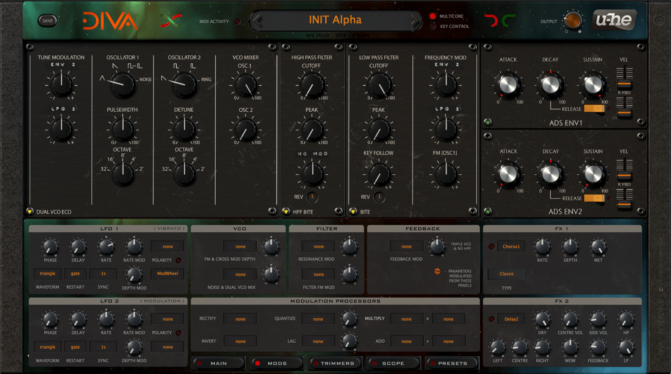Click the High Pass Filter REV 1 button
This screenshot has height=374, width=671.
(312, 197)
